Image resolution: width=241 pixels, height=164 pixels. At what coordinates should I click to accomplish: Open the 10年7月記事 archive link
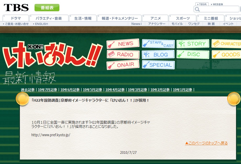(47, 90)
